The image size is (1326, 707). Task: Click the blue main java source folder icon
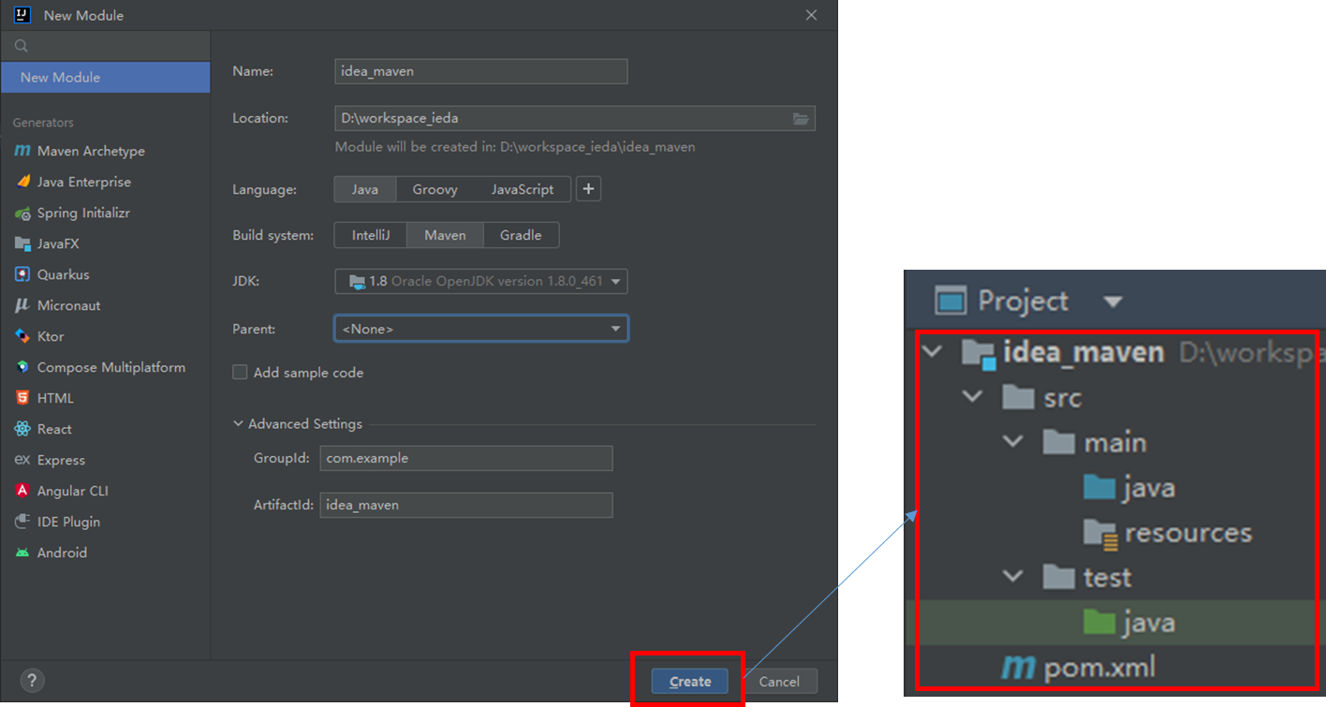point(1100,488)
